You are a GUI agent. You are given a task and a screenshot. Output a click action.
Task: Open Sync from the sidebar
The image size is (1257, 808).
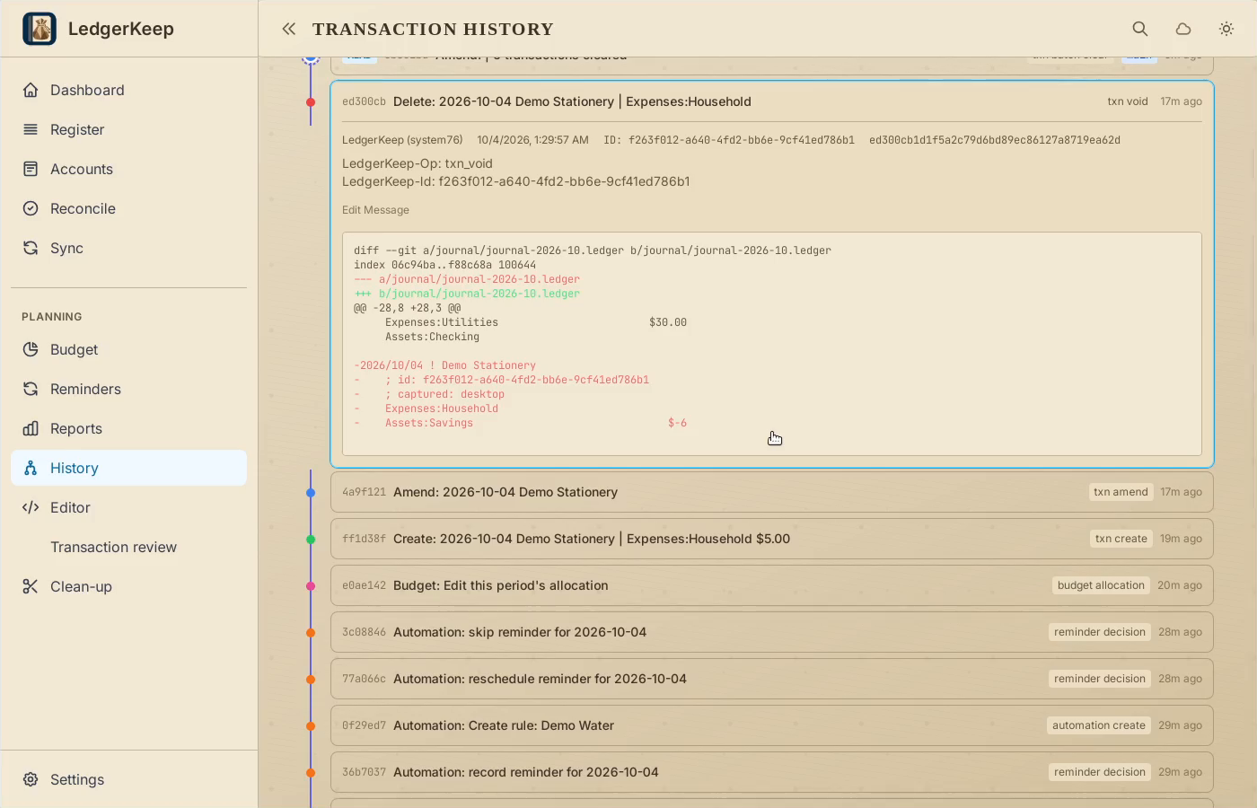pyautogui.click(x=128, y=248)
